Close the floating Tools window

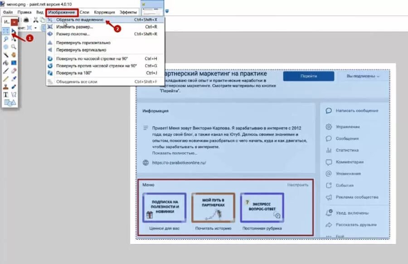click(15, 22)
